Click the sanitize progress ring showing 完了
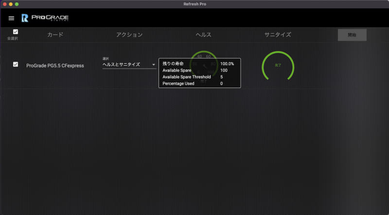389x215 pixels. pyautogui.click(x=278, y=66)
